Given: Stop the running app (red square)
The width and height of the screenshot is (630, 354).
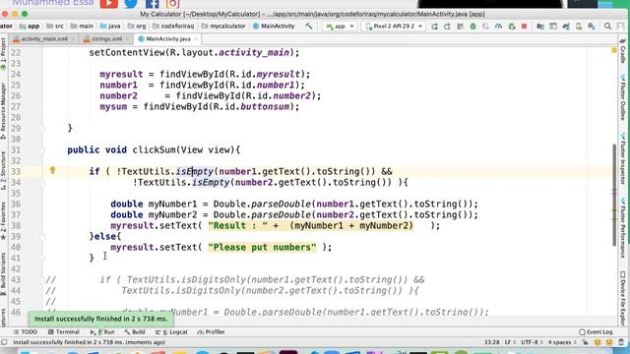Looking at the screenshot, I should tap(524, 27).
